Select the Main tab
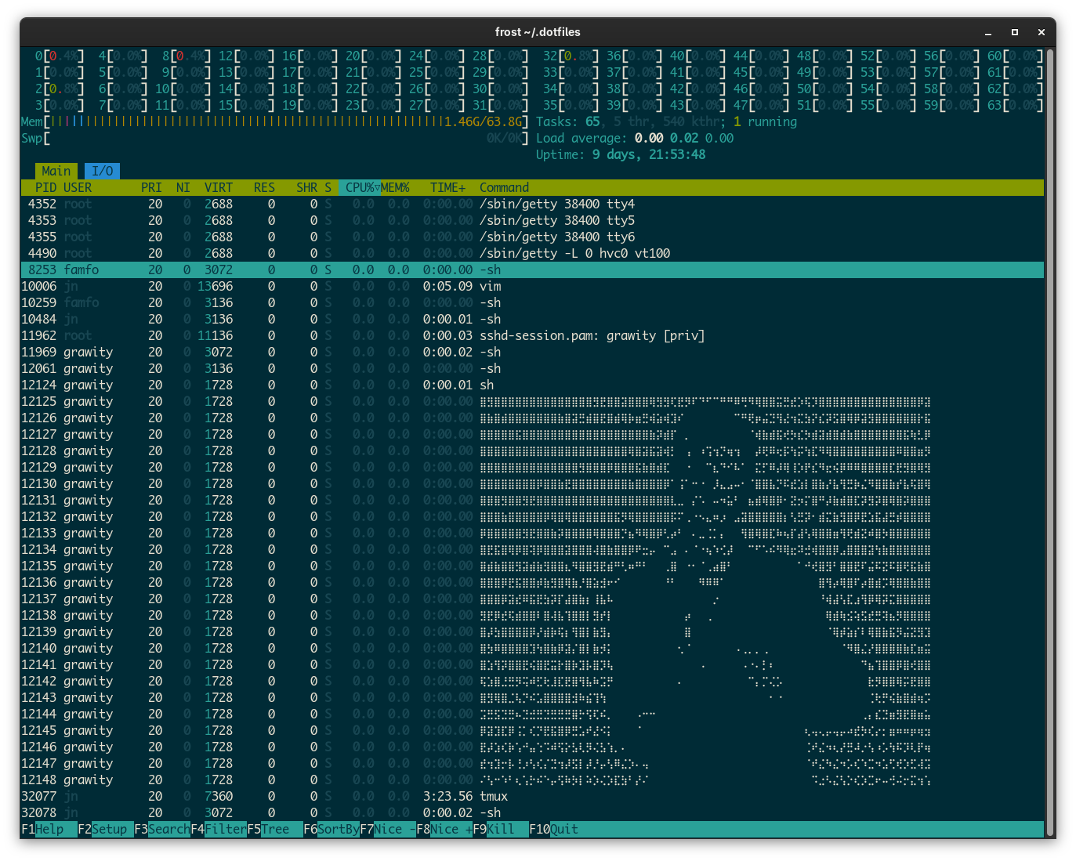Screen dimensions: 1076x861 point(56,171)
